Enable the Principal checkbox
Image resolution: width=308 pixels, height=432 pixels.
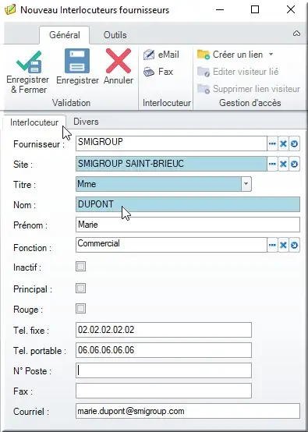coord(81,289)
